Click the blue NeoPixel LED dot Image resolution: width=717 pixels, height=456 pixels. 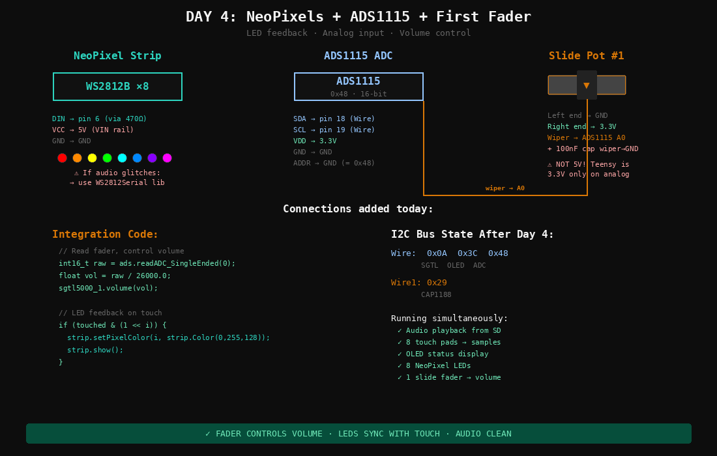coord(137,158)
